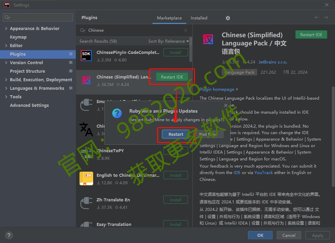The height and width of the screenshot is (243, 335).
Task: Click the Cancel button
Action: (x=289, y=235)
